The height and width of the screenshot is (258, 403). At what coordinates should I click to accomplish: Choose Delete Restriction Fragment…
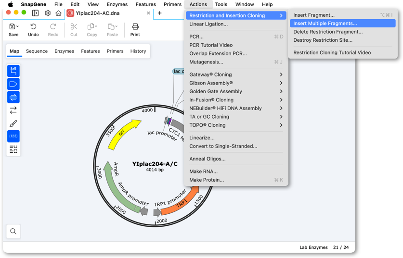[343, 32]
